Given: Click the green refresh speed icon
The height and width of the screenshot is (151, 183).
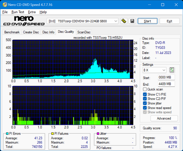Looking at the screenshot, I should coord(172,70).
